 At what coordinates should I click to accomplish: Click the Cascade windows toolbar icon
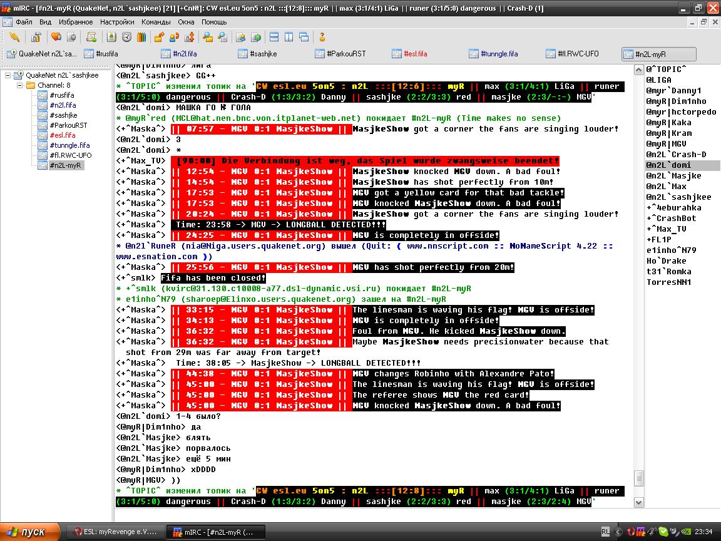pyautogui.click(x=304, y=37)
